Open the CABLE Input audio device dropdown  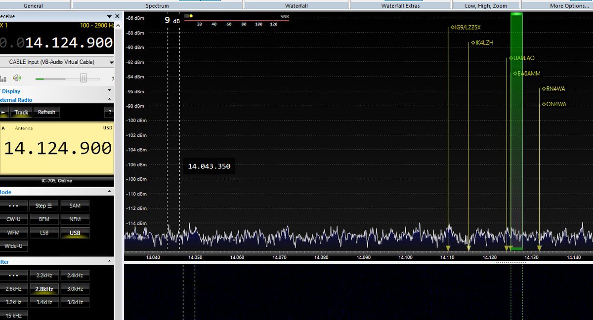point(58,61)
